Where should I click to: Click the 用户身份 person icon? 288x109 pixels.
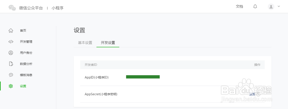(x=11, y=53)
